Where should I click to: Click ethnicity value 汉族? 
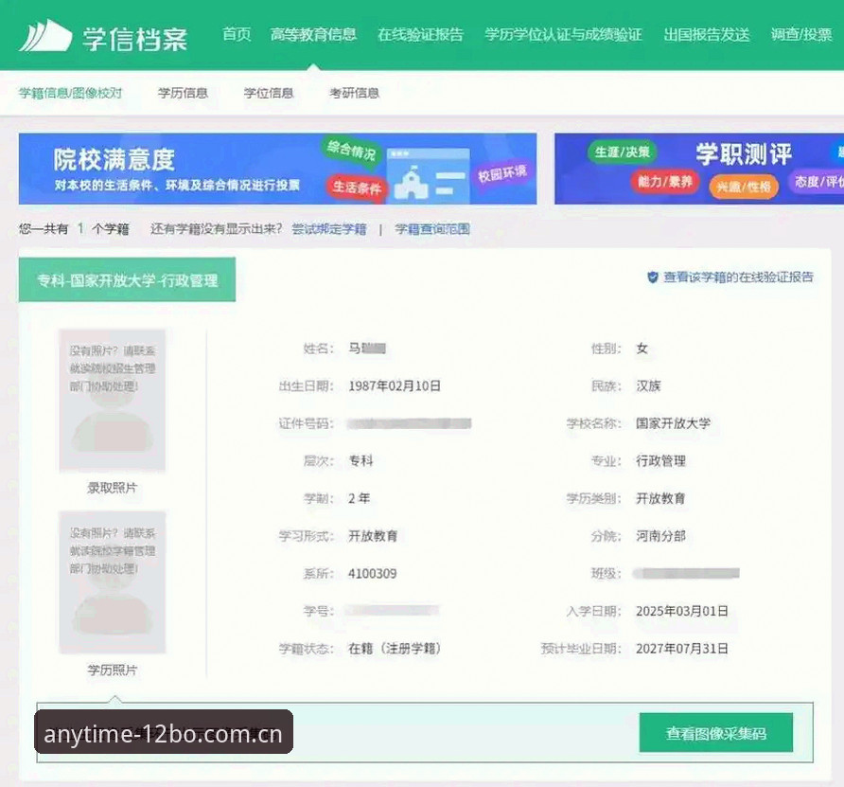pos(648,385)
